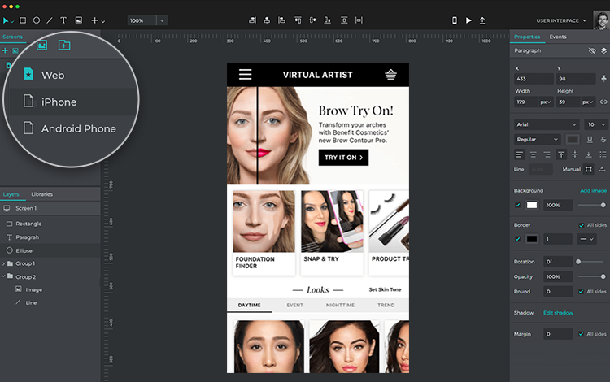Click the Edit shadow link
This screenshot has width=610, height=382.
tap(558, 313)
